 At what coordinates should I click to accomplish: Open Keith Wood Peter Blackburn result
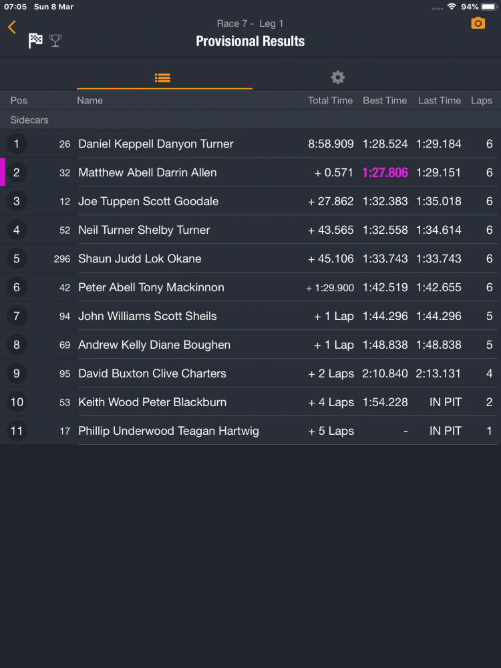click(152, 402)
